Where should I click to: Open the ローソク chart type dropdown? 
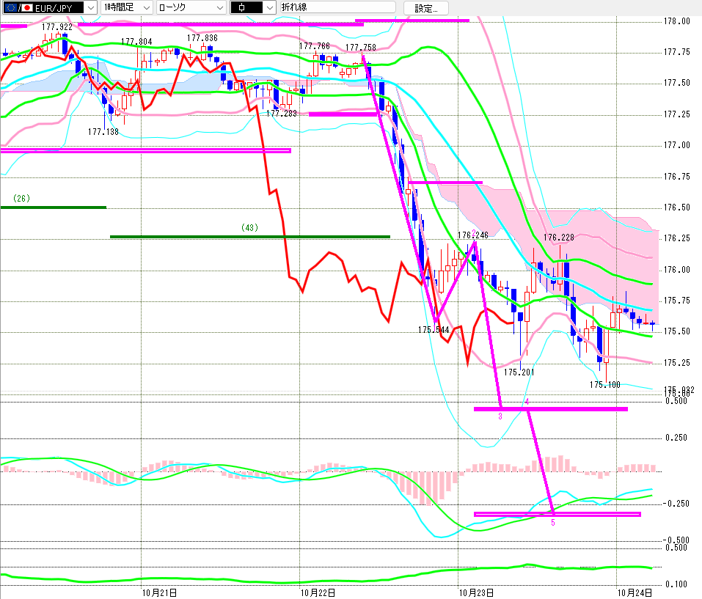pyautogui.click(x=191, y=7)
